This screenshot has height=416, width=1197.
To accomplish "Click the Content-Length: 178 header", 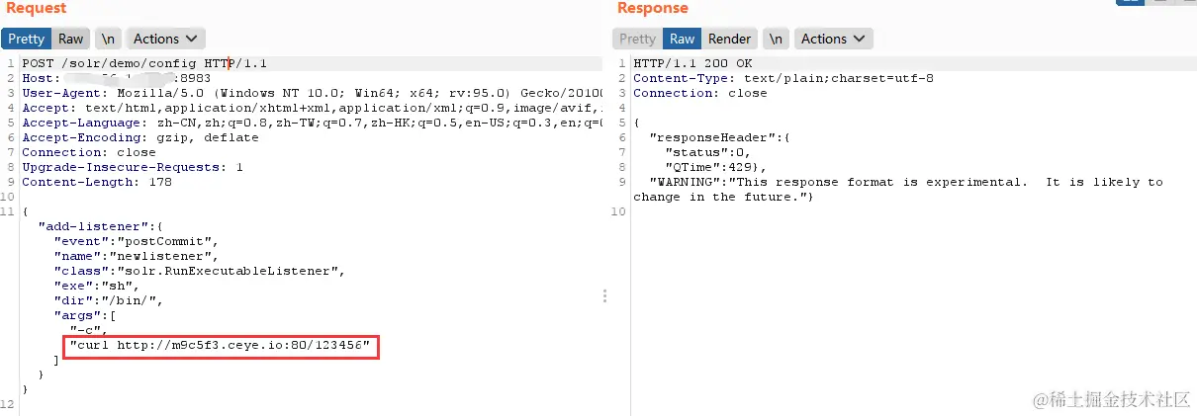I will 97,182.
